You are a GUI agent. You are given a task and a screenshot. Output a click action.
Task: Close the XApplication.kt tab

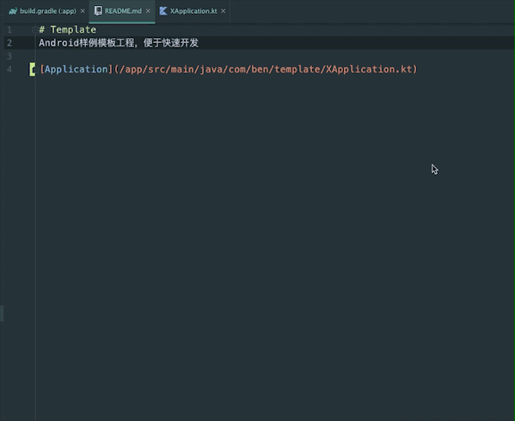click(x=224, y=11)
